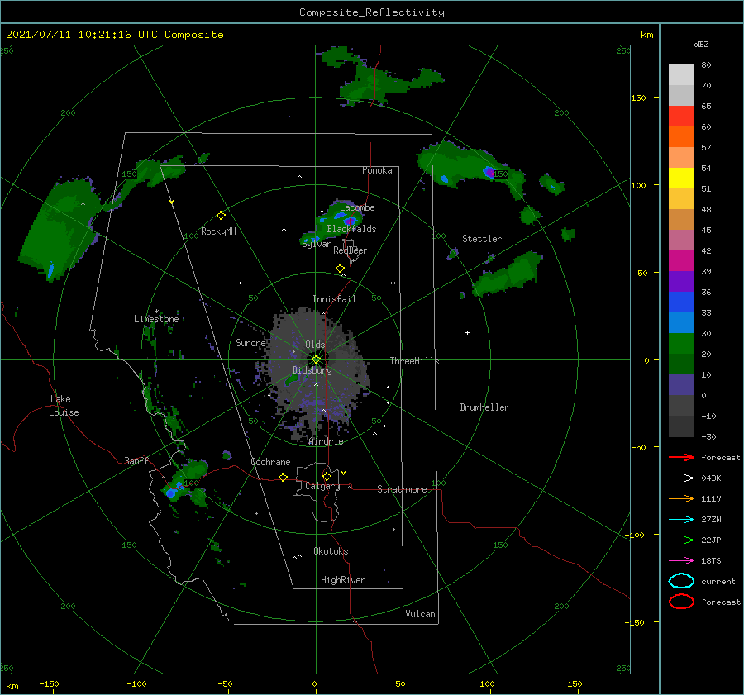Click the cyan current ellipse icon

click(681, 581)
